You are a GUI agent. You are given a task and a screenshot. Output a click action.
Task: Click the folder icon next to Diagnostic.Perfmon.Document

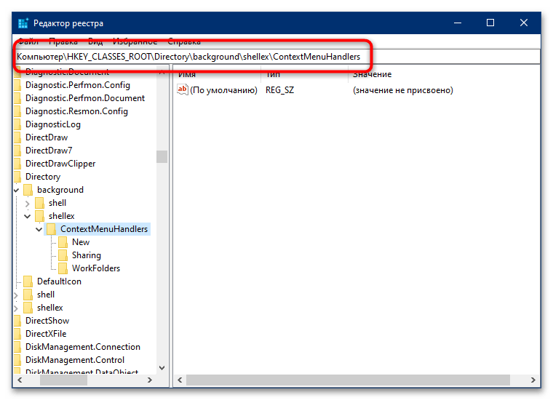point(17,98)
